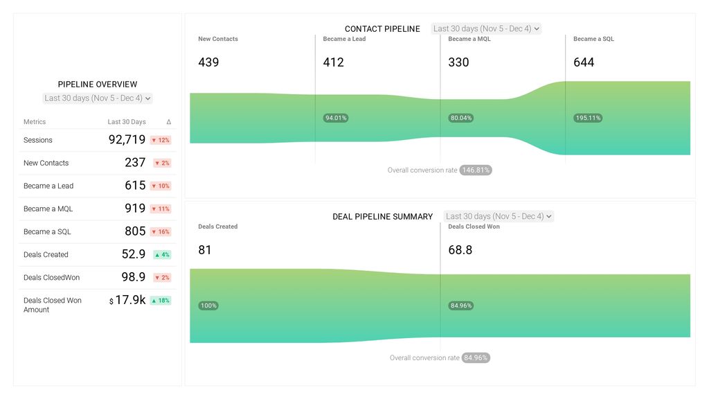Viewport: 709px width, 399px height.
Task: Click the 80.04% conversion badge near Became a MQL
Action: click(461, 118)
